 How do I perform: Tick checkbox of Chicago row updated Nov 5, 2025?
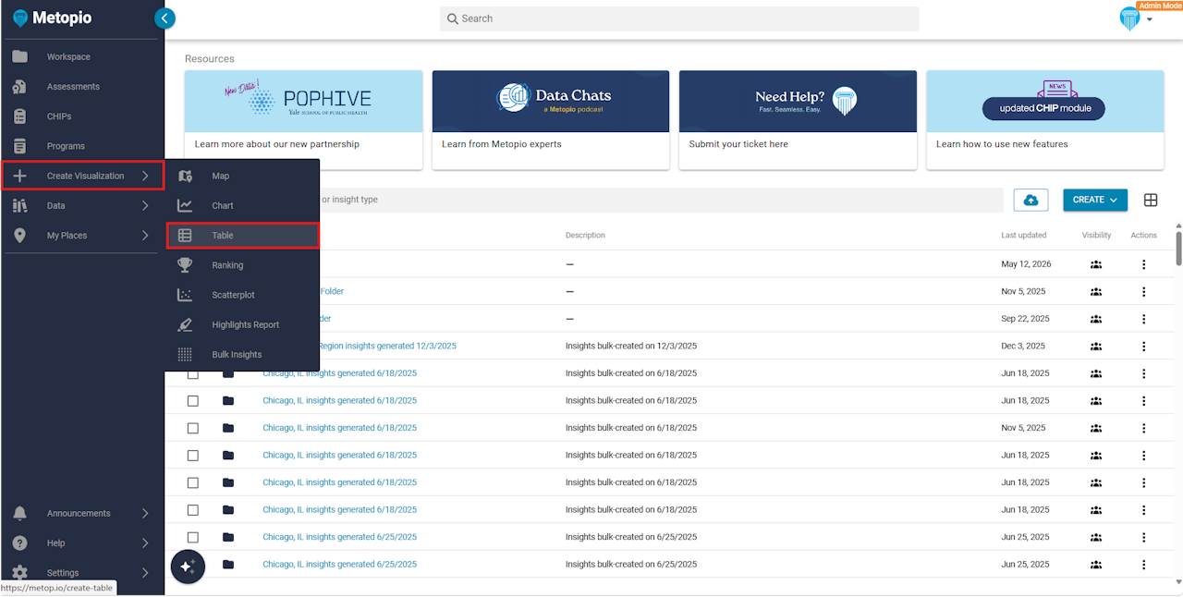[x=193, y=428]
